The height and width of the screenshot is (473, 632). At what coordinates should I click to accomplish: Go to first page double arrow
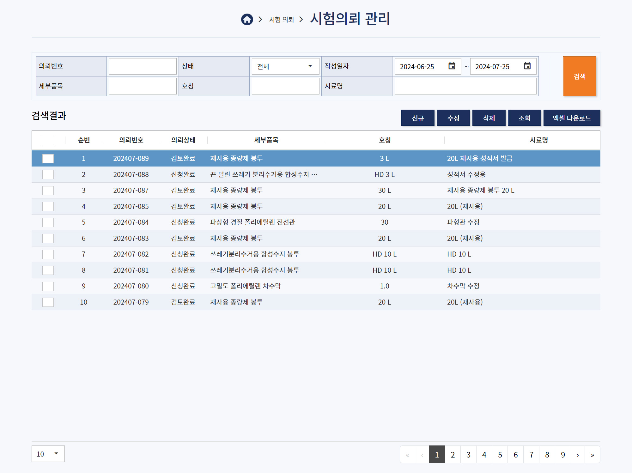[x=408, y=455]
